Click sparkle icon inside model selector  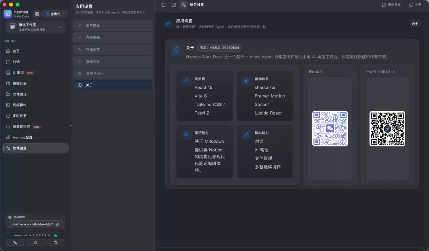point(57,224)
